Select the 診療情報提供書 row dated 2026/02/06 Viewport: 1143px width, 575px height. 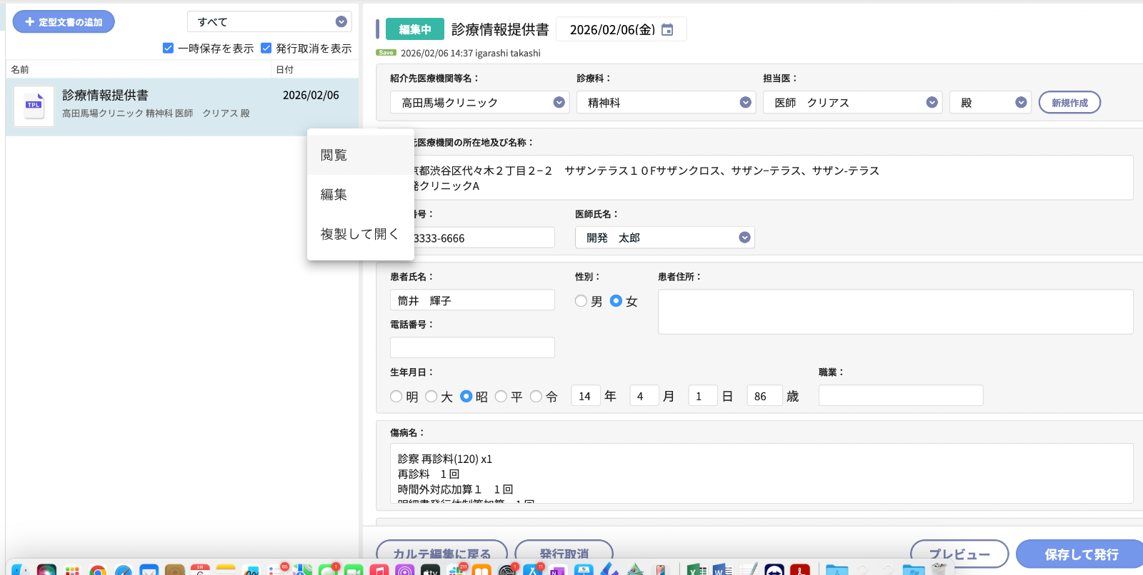[x=182, y=106]
